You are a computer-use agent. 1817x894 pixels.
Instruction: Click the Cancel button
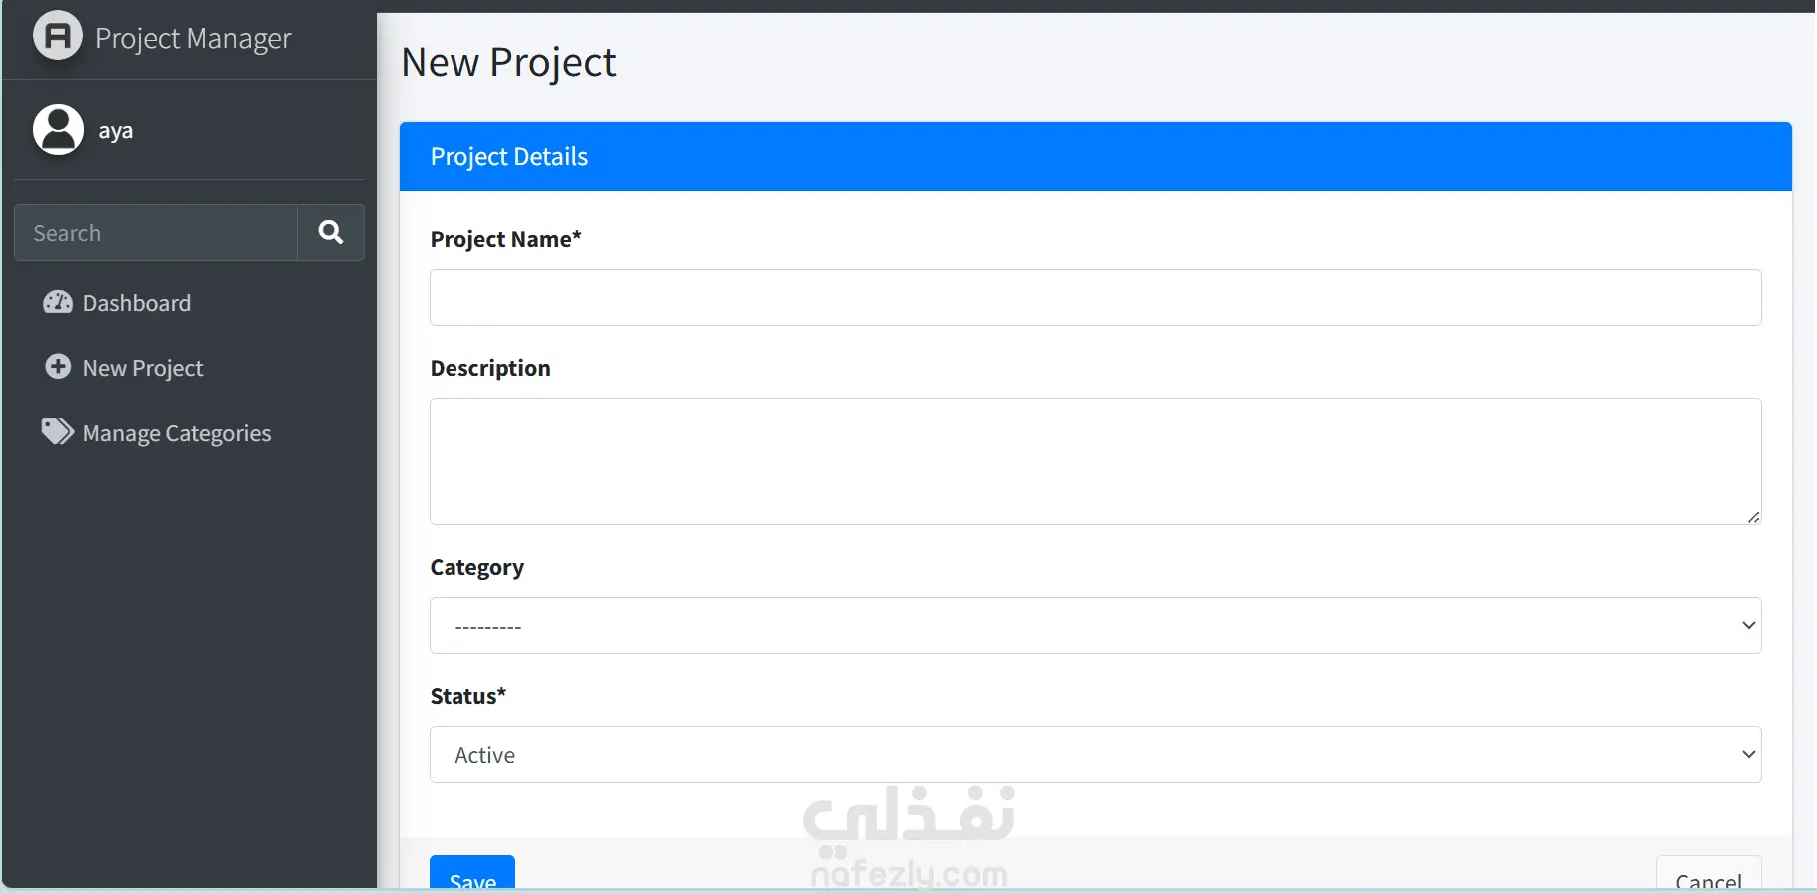(x=1708, y=875)
